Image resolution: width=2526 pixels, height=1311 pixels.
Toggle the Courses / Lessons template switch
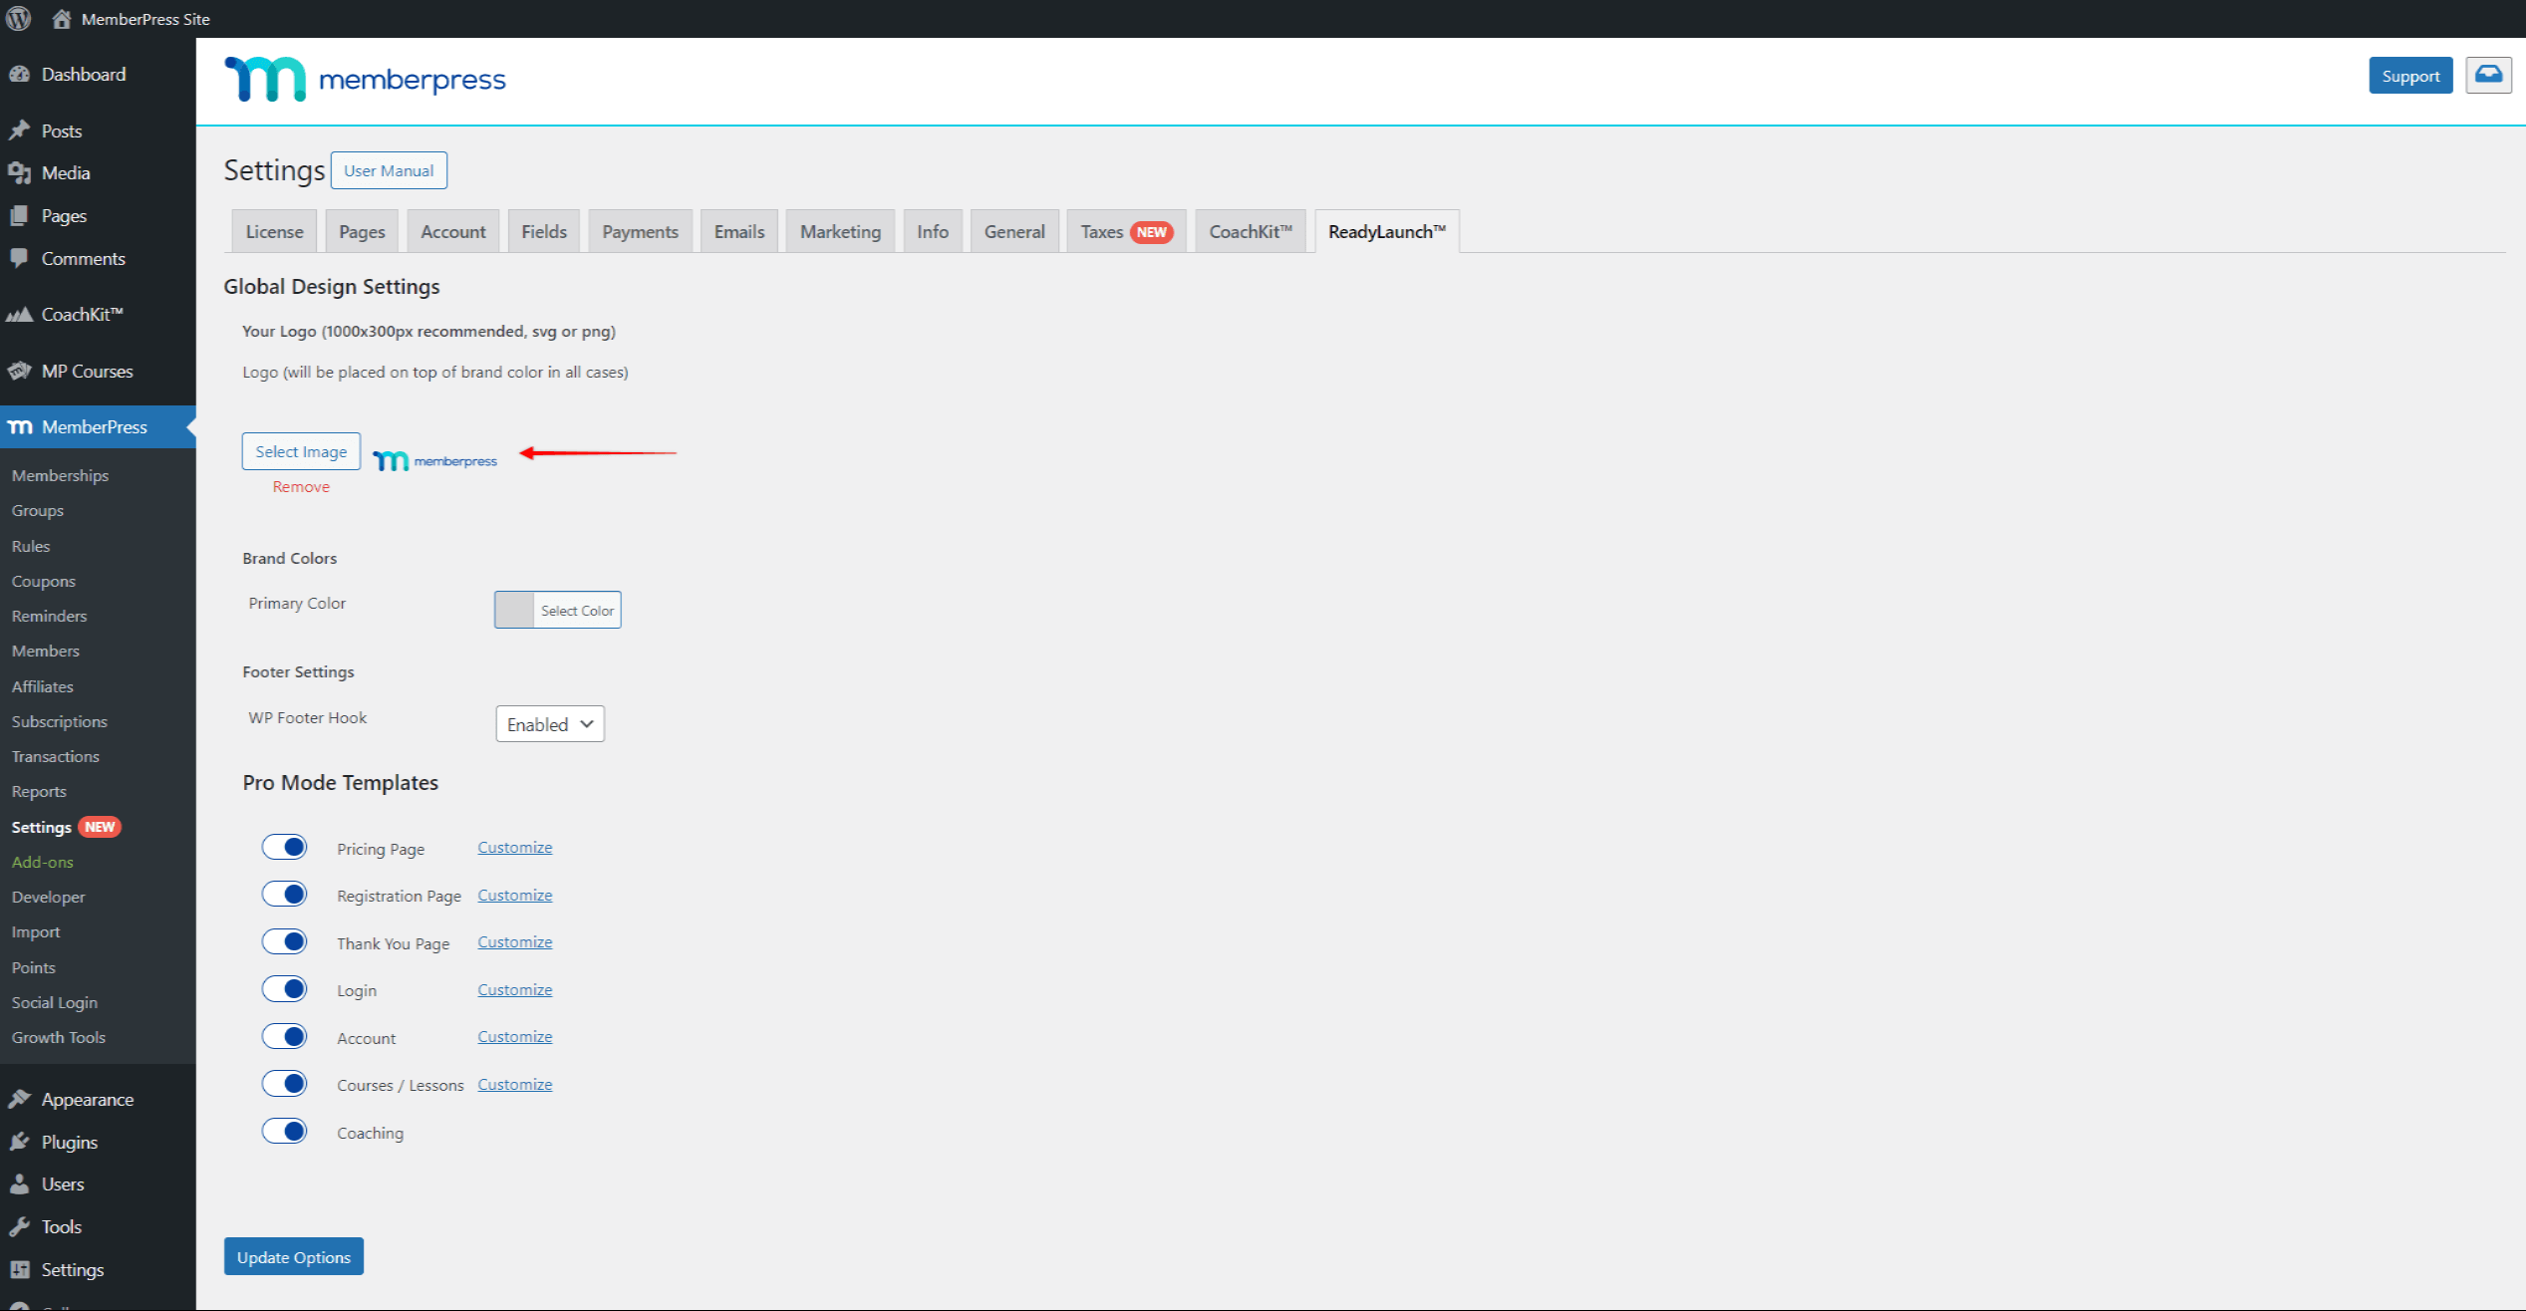[285, 1083]
